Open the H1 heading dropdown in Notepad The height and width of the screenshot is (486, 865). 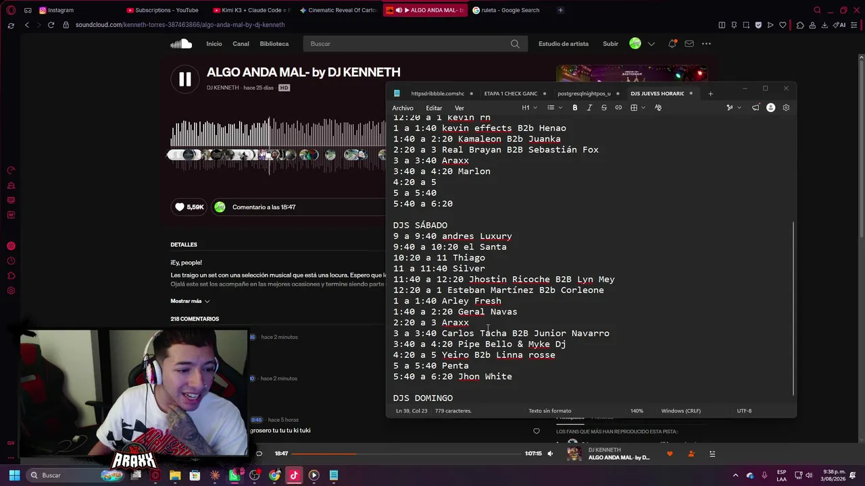click(529, 108)
